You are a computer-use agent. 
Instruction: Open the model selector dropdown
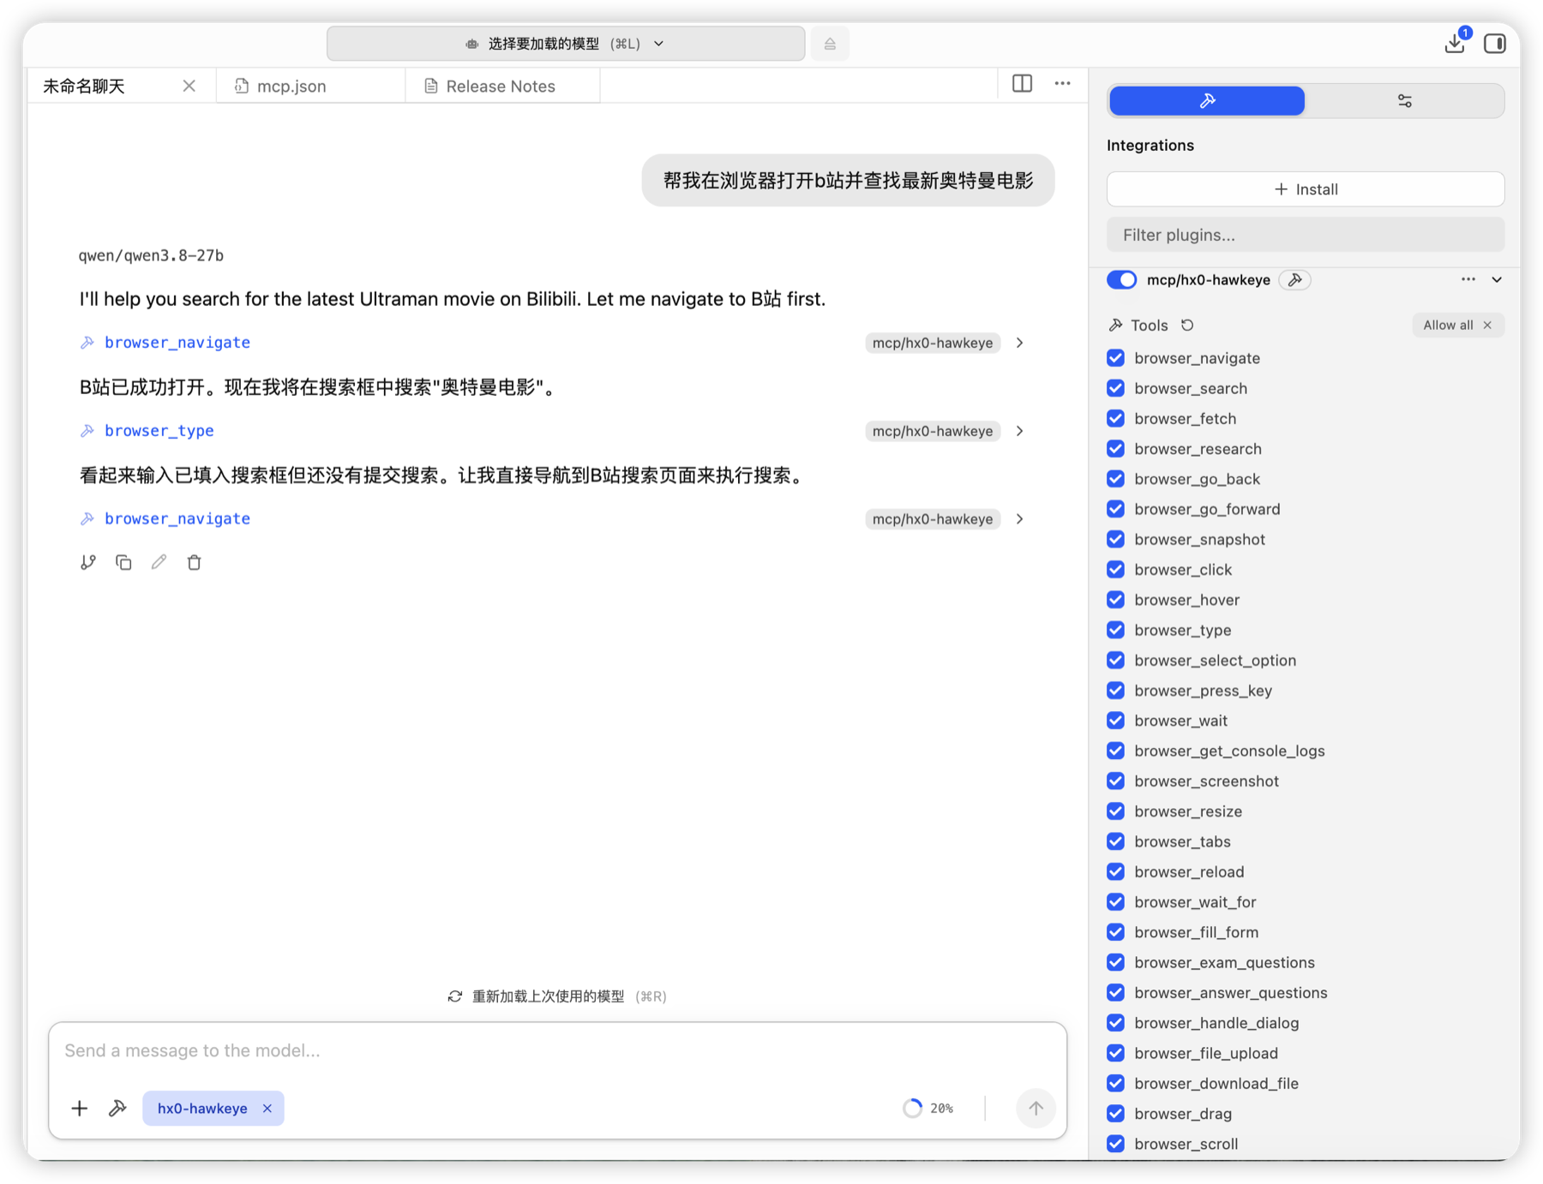566,44
